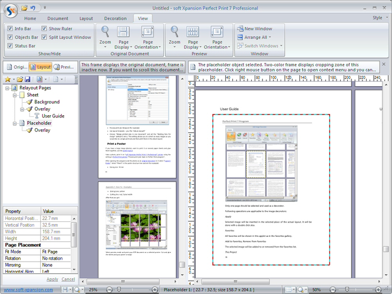The image size is (392, 294).
Task: Open Page Display in Original Document group
Action: tap(123, 38)
